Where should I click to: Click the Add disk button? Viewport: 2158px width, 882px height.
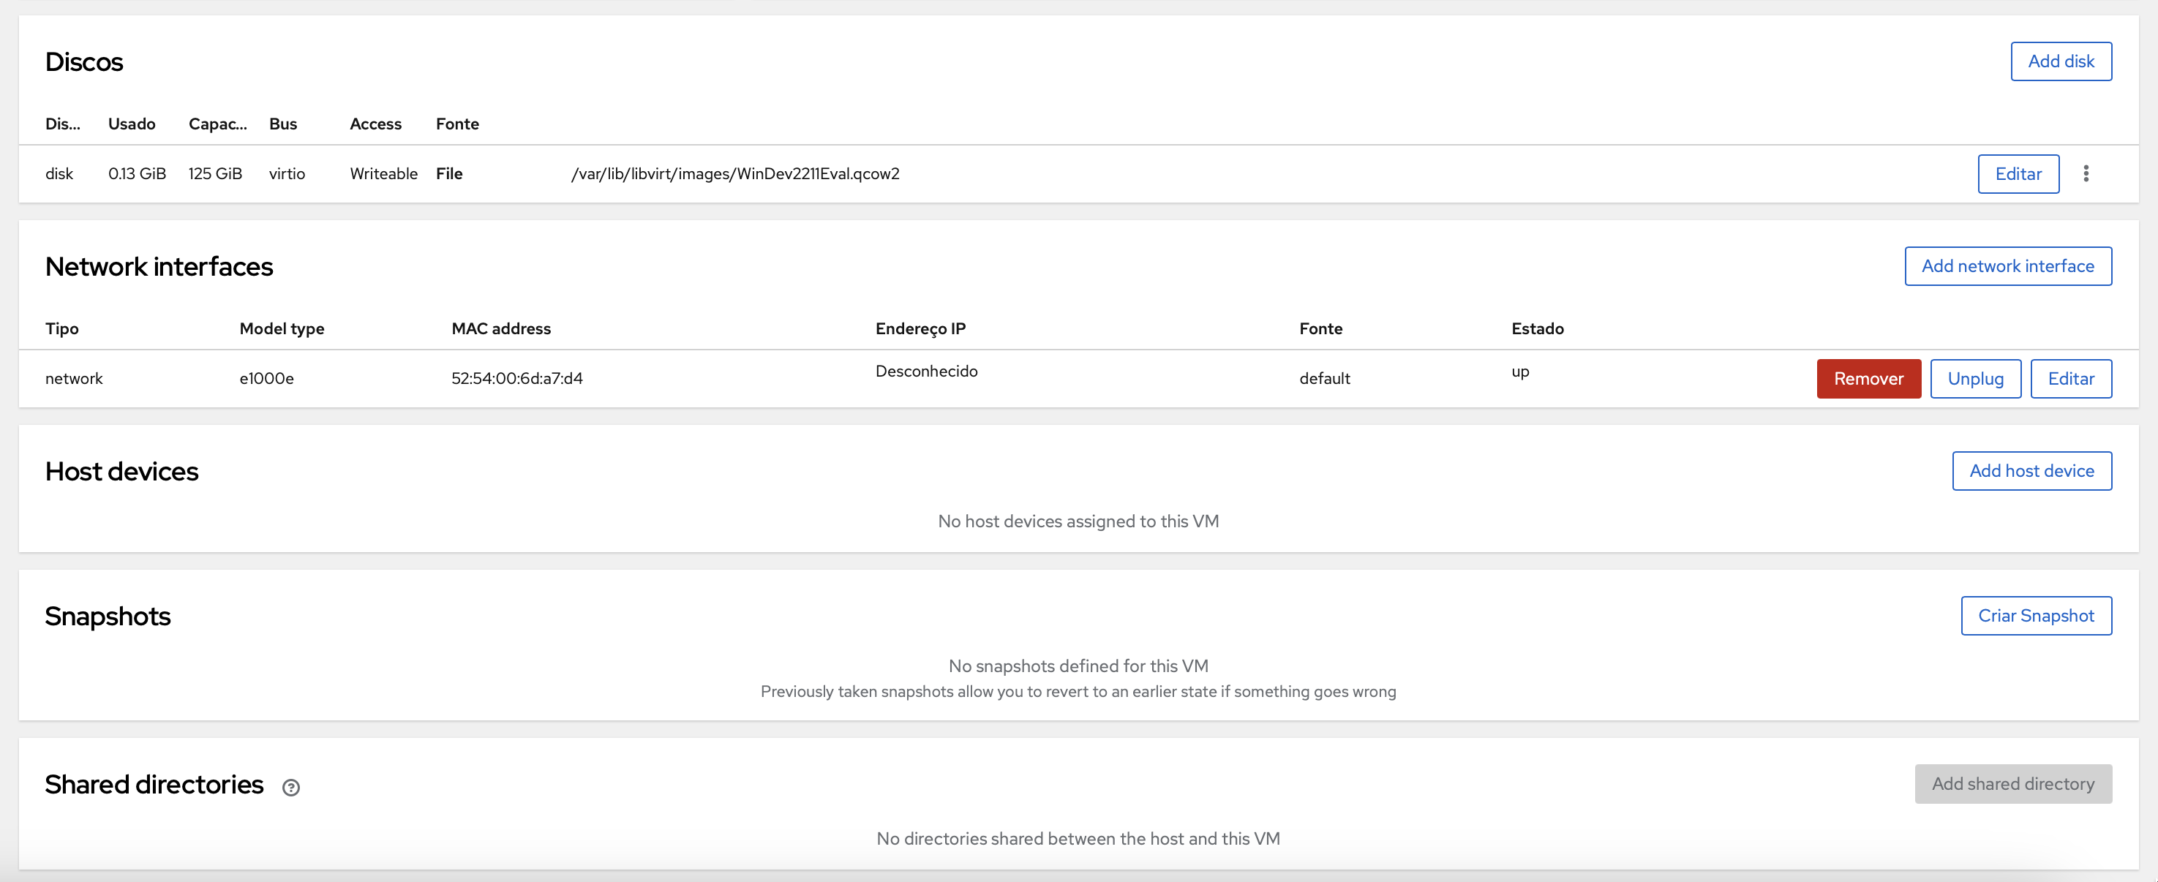(2060, 61)
